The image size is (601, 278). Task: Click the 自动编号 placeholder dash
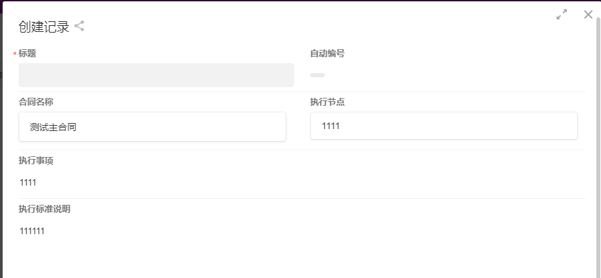point(317,75)
